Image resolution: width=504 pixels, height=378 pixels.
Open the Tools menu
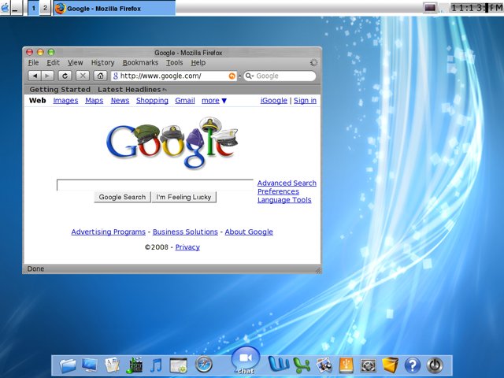pos(175,63)
